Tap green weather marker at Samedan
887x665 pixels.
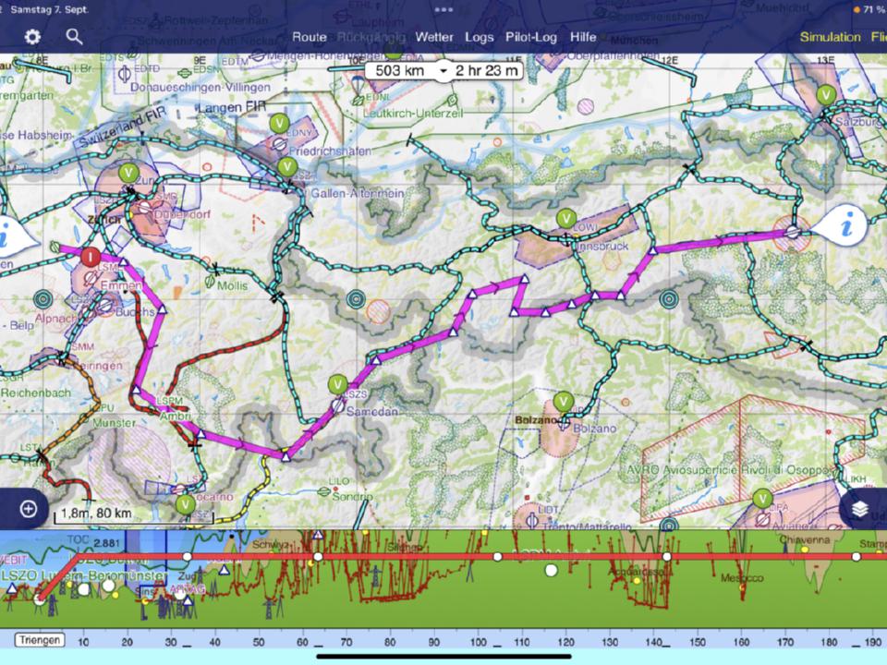[338, 384]
